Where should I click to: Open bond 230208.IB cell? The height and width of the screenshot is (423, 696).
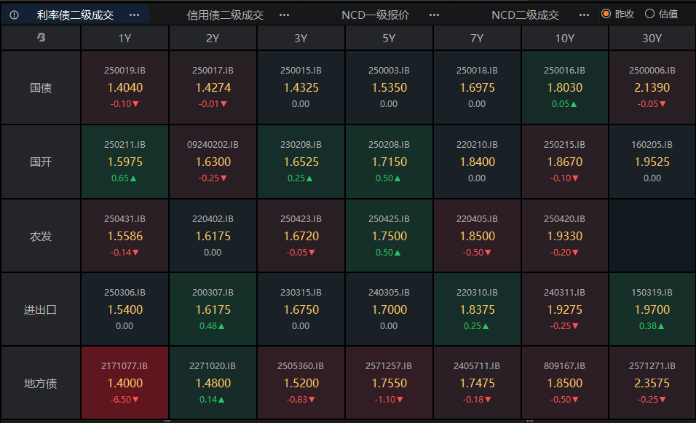(x=301, y=162)
